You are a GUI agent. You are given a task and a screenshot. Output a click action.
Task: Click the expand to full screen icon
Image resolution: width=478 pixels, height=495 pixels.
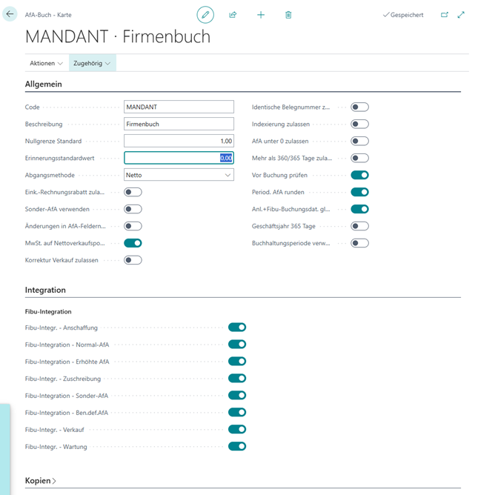click(x=461, y=14)
